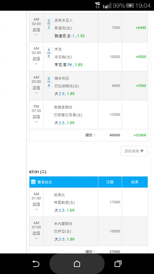
Task: Select the 結果 column header
Action: [x=135, y=182]
